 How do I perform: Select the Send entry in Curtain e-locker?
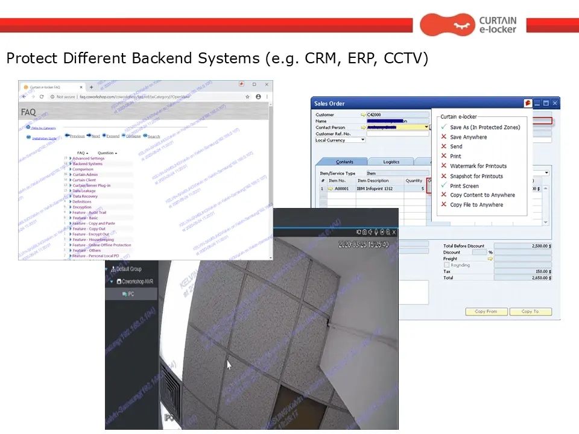(x=456, y=146)
